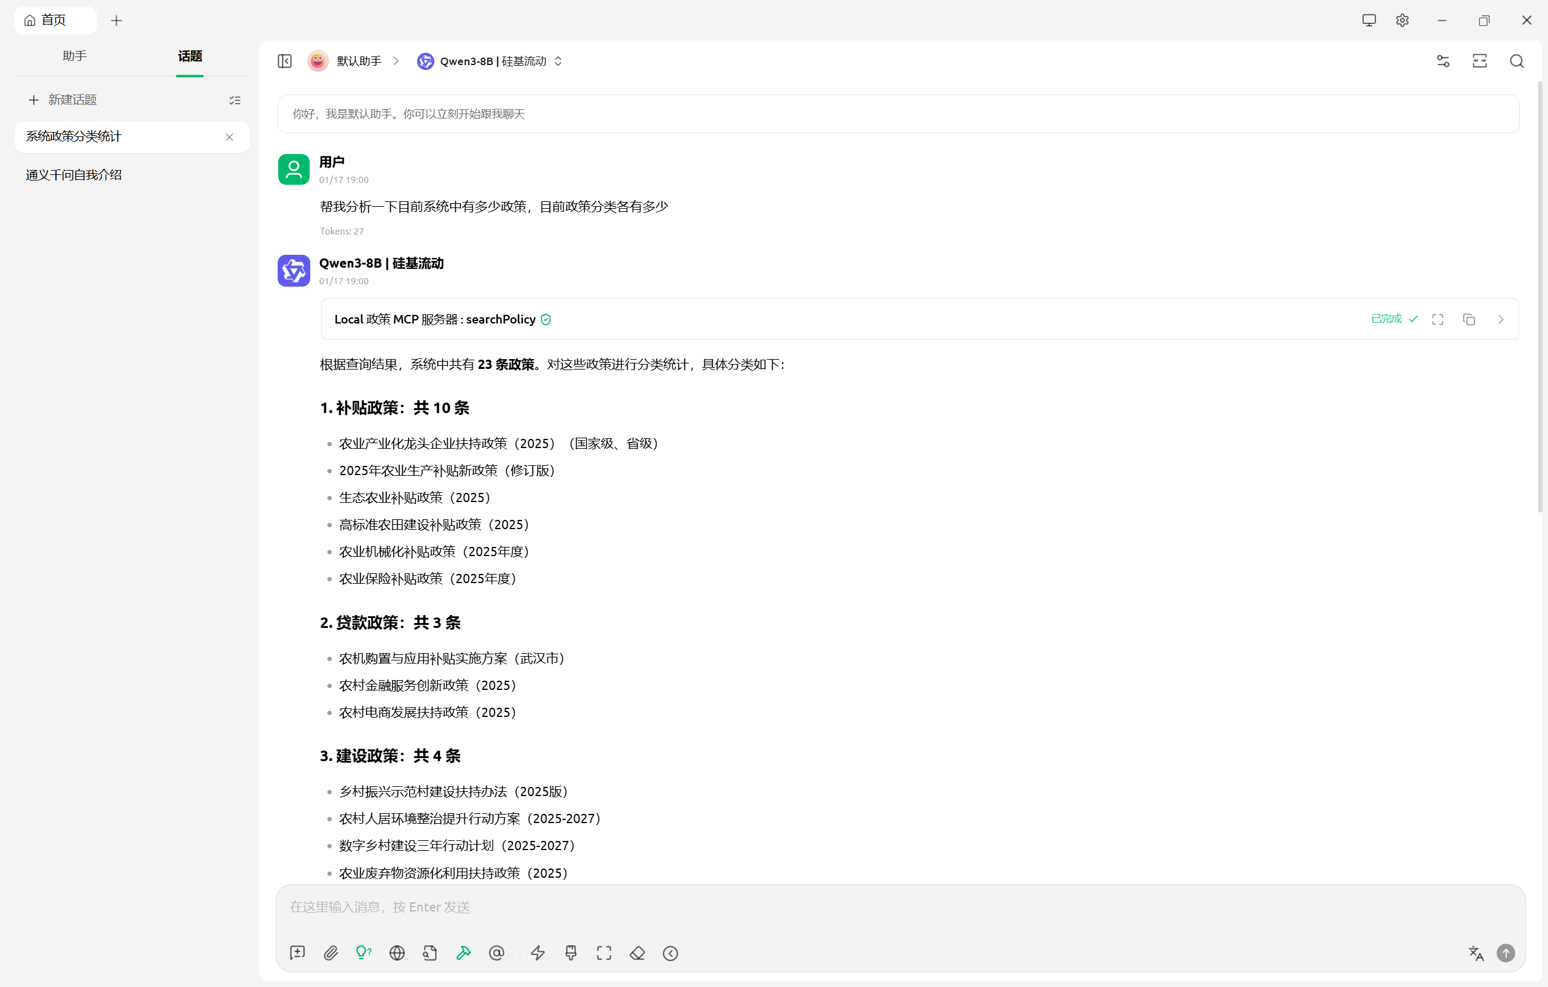Select the 通义千问自我介绍 topic
This screenshot has height=987, width=1548.
click(73, 175)
